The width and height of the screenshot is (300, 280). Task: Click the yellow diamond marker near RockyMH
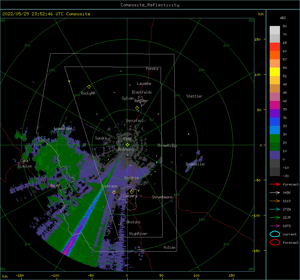[89, 87]
